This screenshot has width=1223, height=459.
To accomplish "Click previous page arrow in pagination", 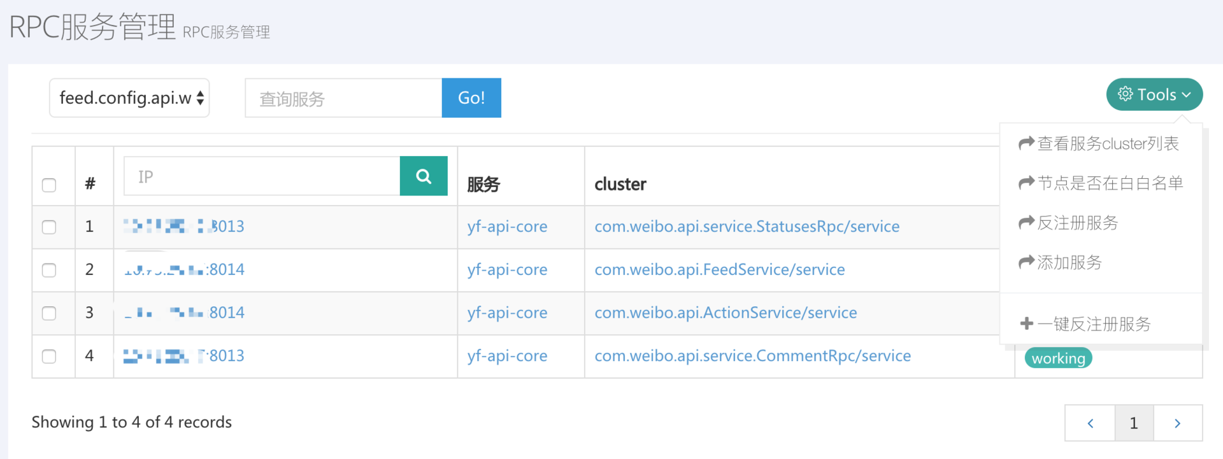I will point(1090,423).
